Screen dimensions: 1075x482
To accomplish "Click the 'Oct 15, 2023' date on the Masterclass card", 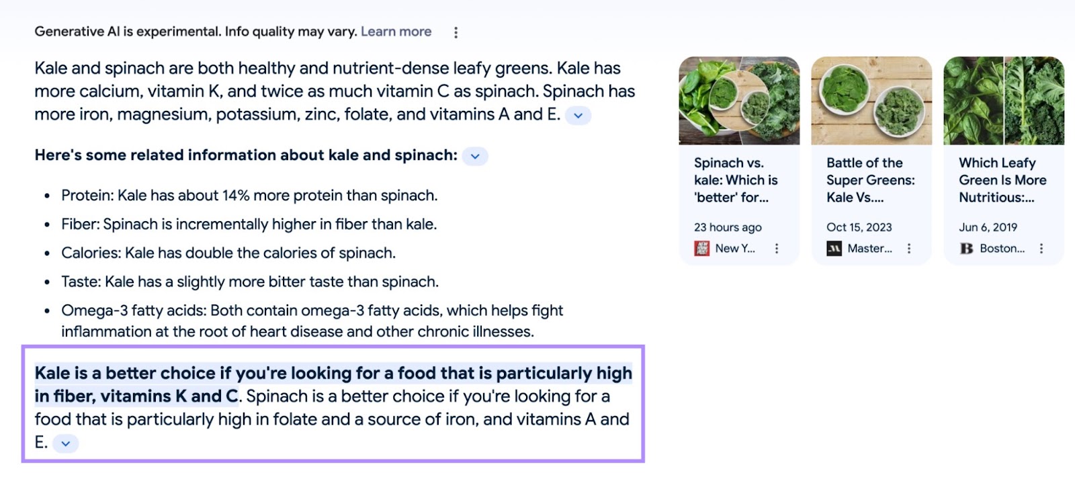I will point(858,227).
